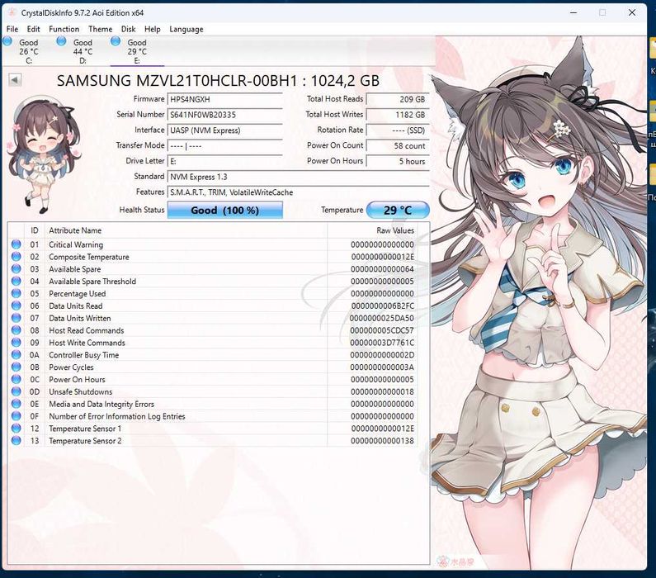The height and width of the screenshot is (578, 656).
Task: Click status icon for Temperature Sensor 1
Action: [17, 429]
